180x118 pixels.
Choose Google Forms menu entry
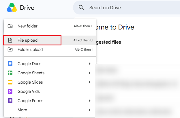[50, 101]
